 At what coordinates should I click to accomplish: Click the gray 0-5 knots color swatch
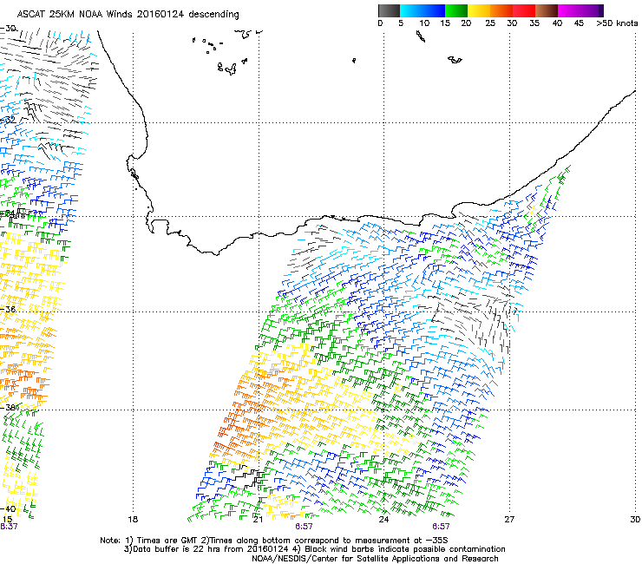(389, 10)
